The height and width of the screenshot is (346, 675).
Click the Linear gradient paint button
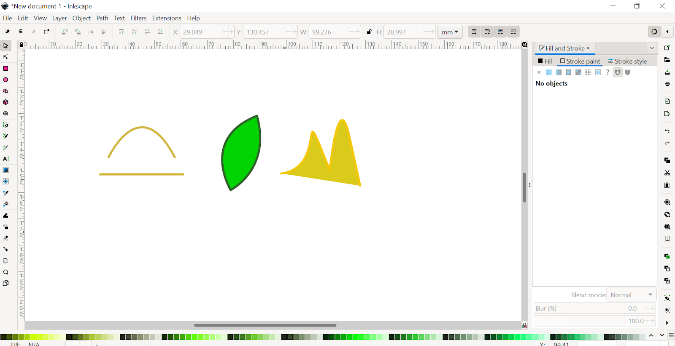coord(559,72)
